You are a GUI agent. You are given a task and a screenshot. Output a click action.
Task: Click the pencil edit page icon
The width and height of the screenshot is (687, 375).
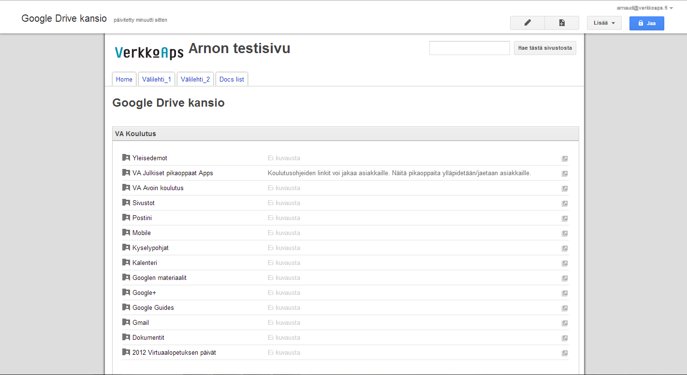527,23
